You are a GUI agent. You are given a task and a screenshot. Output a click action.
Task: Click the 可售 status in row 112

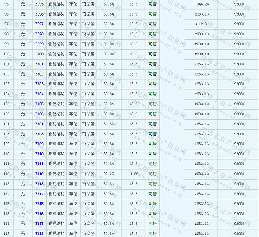click(152, 174)
